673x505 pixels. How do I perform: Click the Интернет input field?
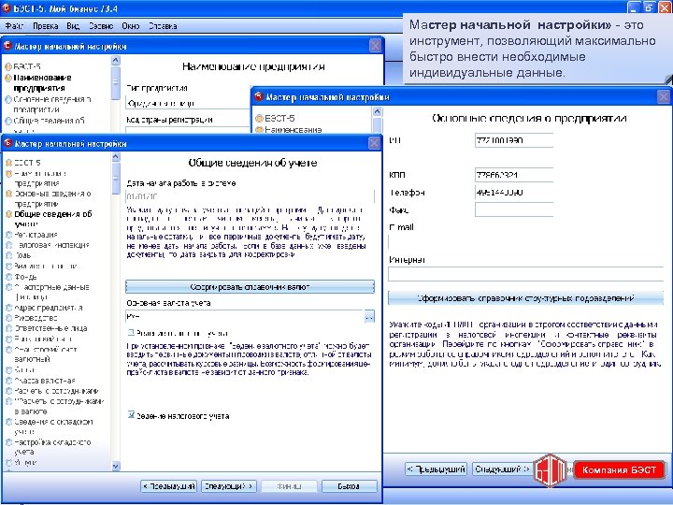525,274
